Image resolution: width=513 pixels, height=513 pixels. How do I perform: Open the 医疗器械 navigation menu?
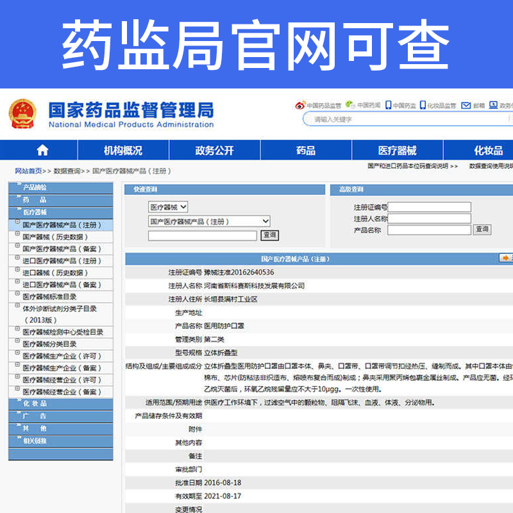click(x=397, y=150)
